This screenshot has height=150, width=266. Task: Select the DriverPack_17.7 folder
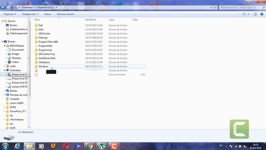(18, 111)
